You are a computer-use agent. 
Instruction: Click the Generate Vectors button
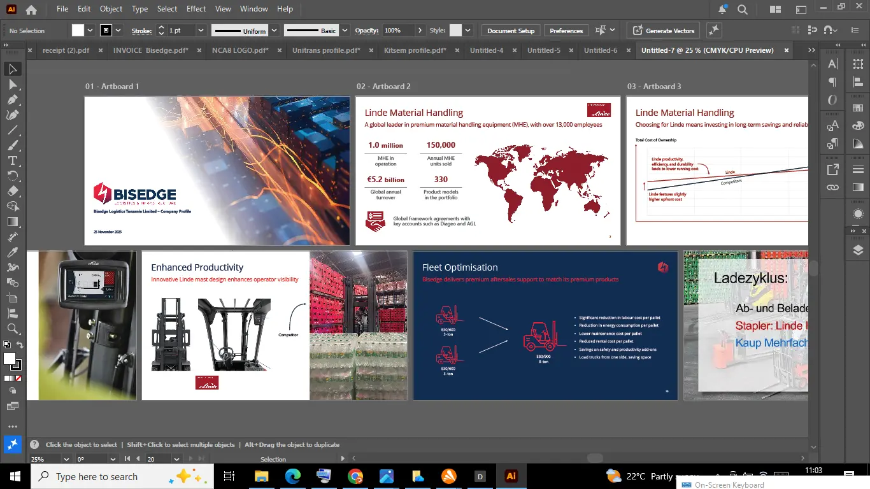(x=663, y=31)
